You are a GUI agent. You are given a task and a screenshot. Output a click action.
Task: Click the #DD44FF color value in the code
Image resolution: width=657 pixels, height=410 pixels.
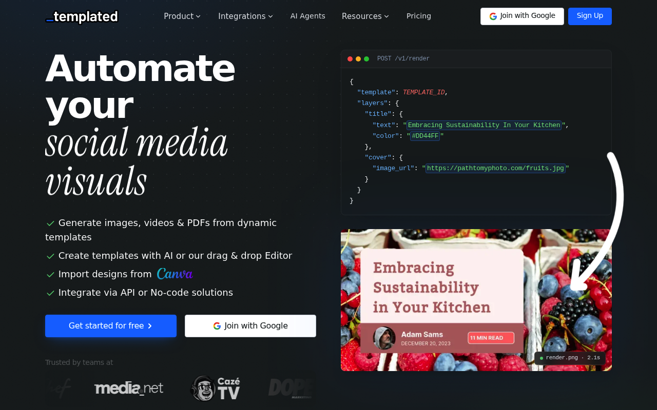(425, 136)
